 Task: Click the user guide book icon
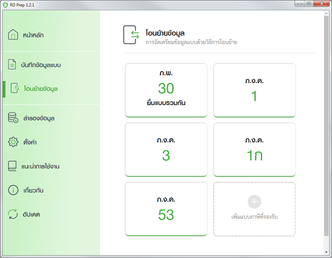click(13, 166)
